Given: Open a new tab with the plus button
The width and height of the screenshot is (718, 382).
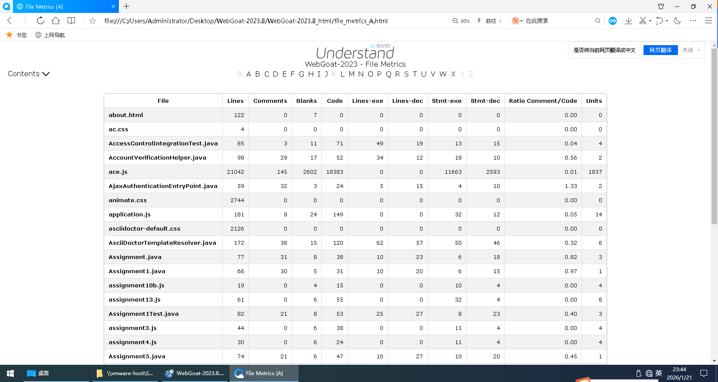Looking at the screenshot, I should click(x=126, y=6).
